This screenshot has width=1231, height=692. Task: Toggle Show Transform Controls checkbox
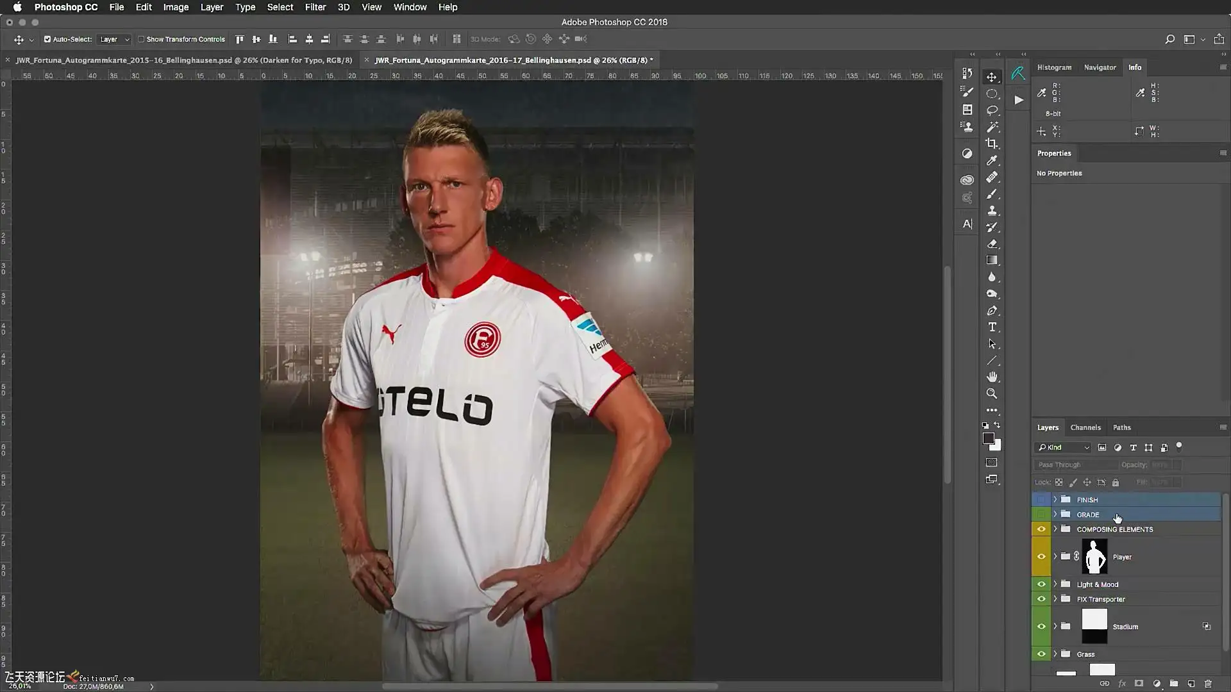point(141,39)
